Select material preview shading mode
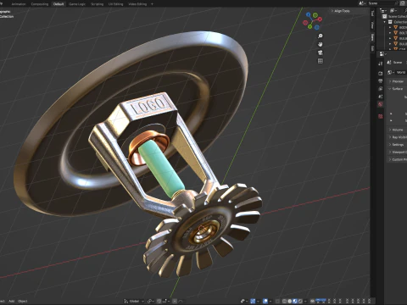 (x=295, y=301)
